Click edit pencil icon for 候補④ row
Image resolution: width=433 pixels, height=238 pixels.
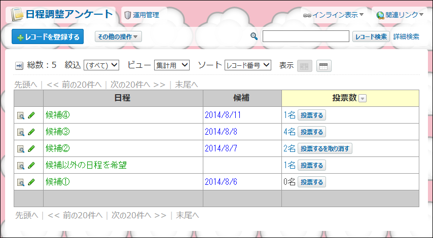point(31,115)
